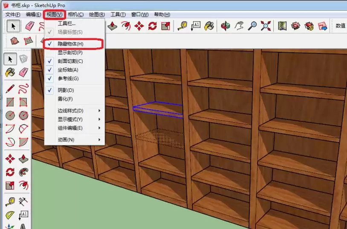Open the 编辑(E) menu
Viewport: 347px width, 229px height.
click(33, 14)
